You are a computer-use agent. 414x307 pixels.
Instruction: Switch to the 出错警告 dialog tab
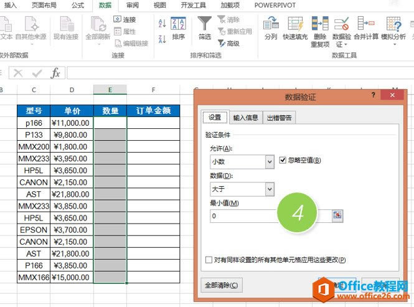(279, 118)
